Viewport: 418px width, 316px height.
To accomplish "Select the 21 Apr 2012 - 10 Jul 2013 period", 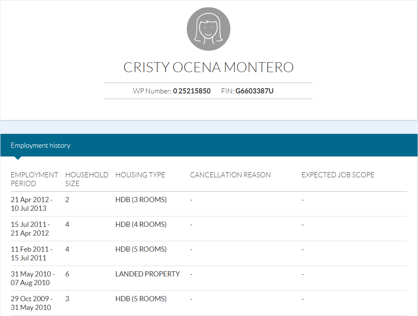I will click(32, 204).
